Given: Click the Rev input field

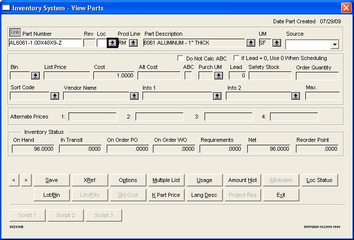Looking at the screenshot, I should pyautogui.click(x=89, y=43).
